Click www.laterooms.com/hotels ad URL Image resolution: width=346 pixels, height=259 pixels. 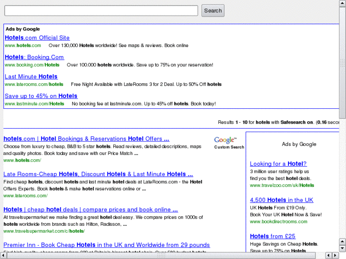[x=34, y=84]
